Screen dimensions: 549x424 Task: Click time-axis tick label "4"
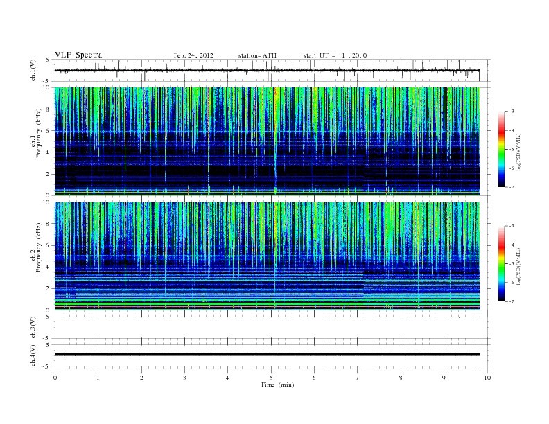227,378
